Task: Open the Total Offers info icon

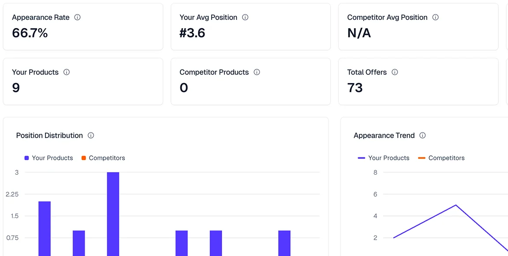Action: tap(394, 72)
